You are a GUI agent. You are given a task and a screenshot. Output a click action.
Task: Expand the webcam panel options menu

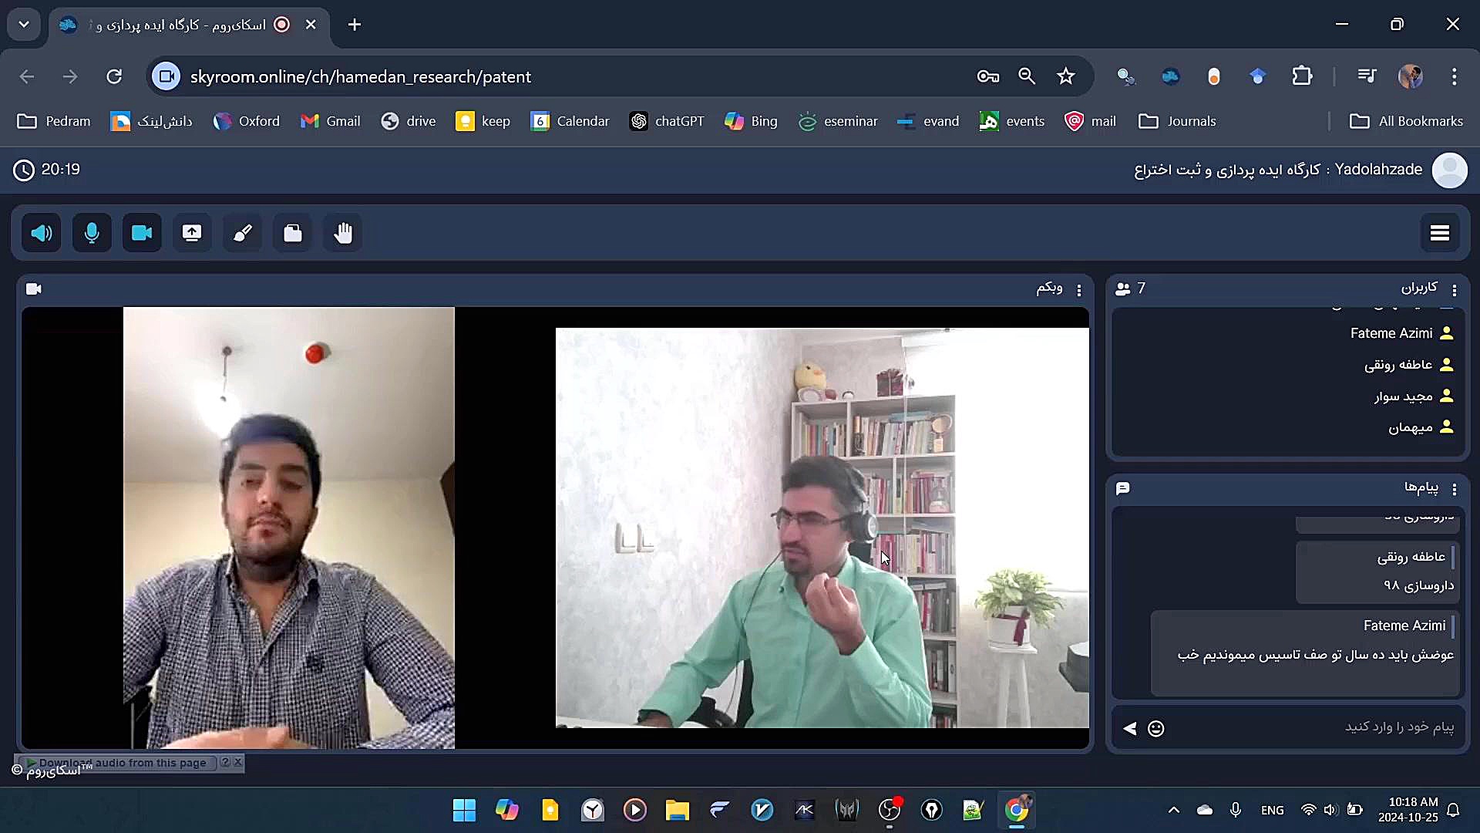(x=1078, y=290)
